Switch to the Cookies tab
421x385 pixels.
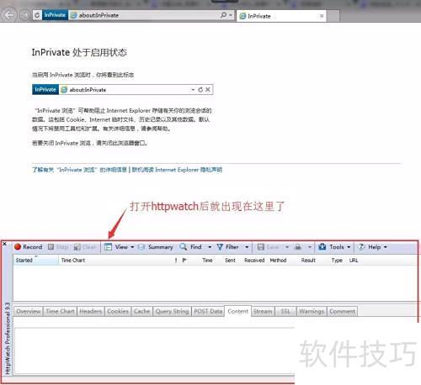click(x=118, y=311)
